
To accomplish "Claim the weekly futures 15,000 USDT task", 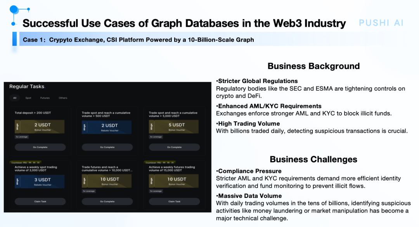I will coord(174,201).
